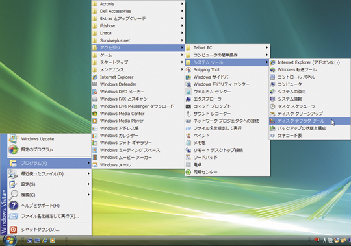Launch タスク スケジューラ
Screen dimensions: 351x246
tap(310, 106)
